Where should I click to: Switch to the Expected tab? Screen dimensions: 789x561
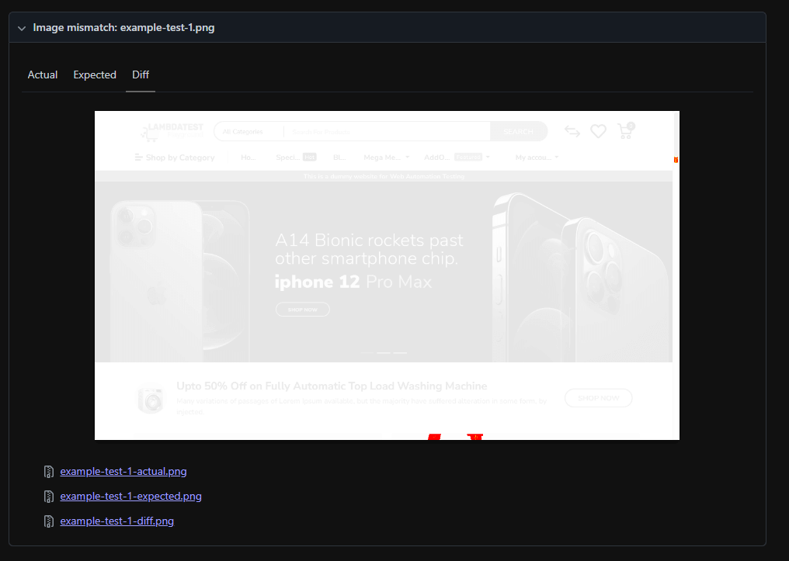[94, 74]
